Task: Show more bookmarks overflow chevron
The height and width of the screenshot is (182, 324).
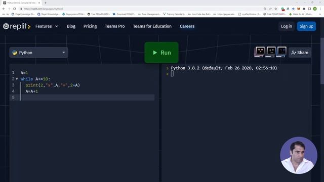Action: 320,14
